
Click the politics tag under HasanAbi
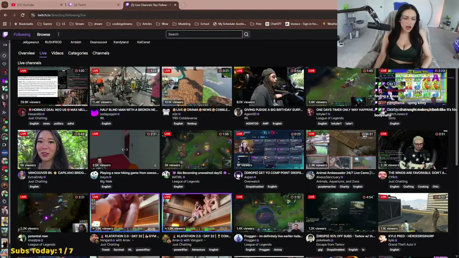[x=58, y=124]
